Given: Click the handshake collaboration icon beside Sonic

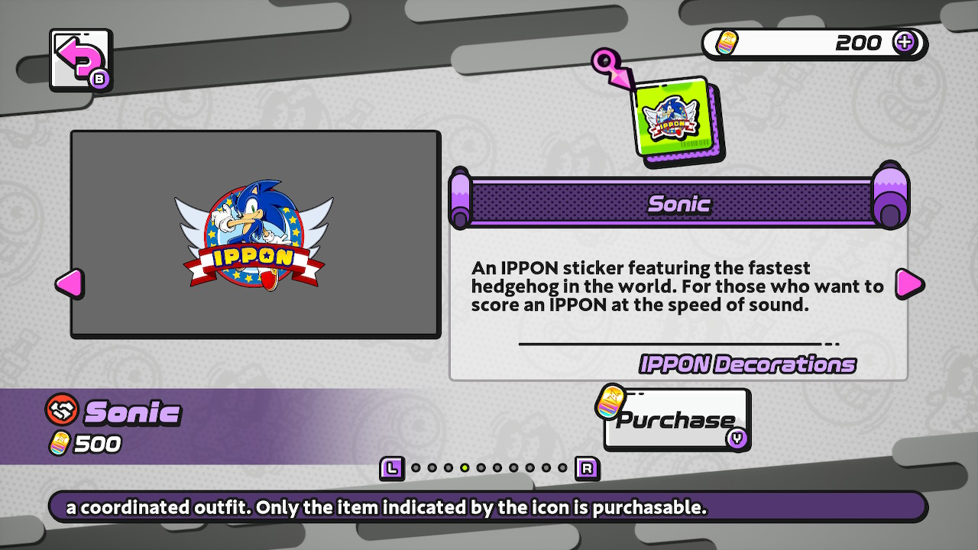Looking at the screenshot, I should (62, 412).
